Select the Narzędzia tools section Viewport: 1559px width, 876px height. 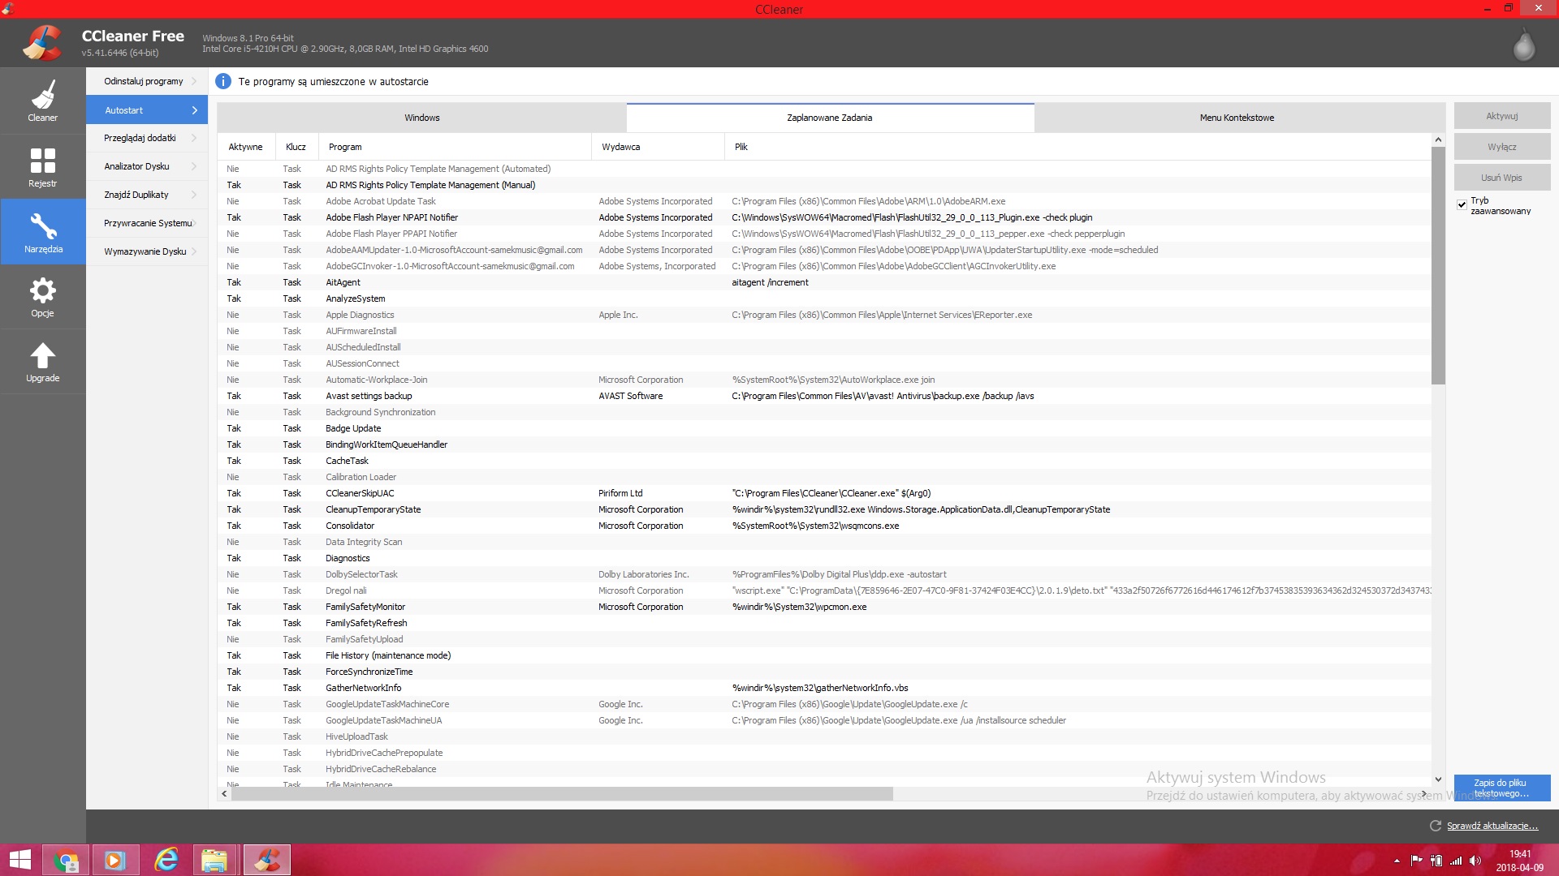42,232
